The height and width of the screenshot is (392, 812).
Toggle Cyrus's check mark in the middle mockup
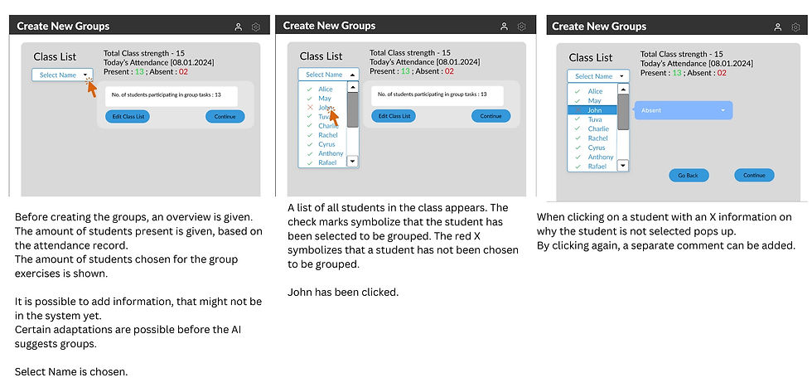[309, 144]
